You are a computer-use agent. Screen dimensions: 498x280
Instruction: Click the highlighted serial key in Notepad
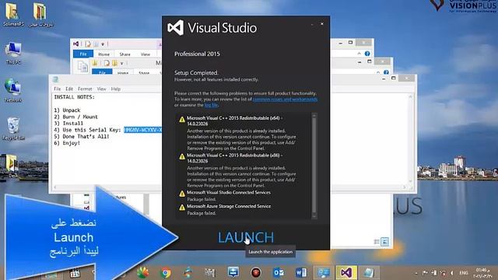143,130
